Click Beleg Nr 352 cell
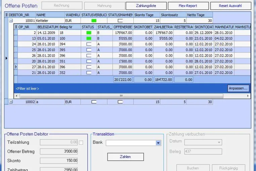The width and height of the screenshot is (256, 171). (x=70, y=73)
